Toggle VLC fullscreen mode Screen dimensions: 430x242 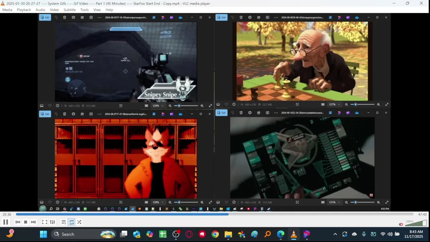(x=44, y=222)
